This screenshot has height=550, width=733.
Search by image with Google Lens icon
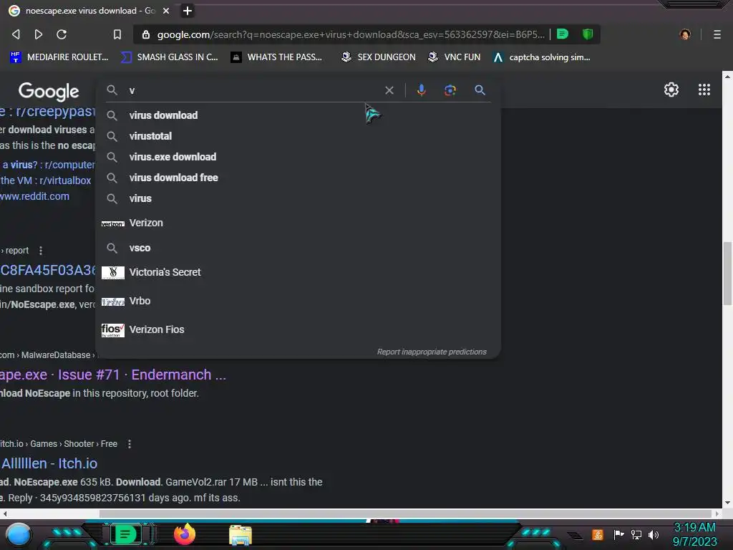tap(450, 90)
